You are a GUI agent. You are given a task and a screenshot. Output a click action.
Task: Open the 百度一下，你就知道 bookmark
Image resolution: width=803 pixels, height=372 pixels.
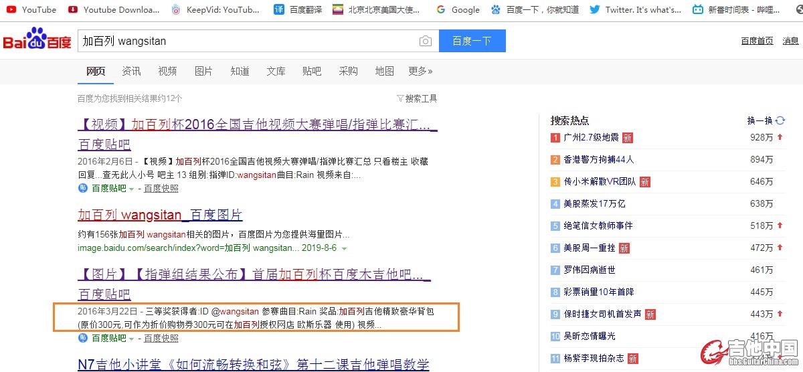click(x=535, y=9)
